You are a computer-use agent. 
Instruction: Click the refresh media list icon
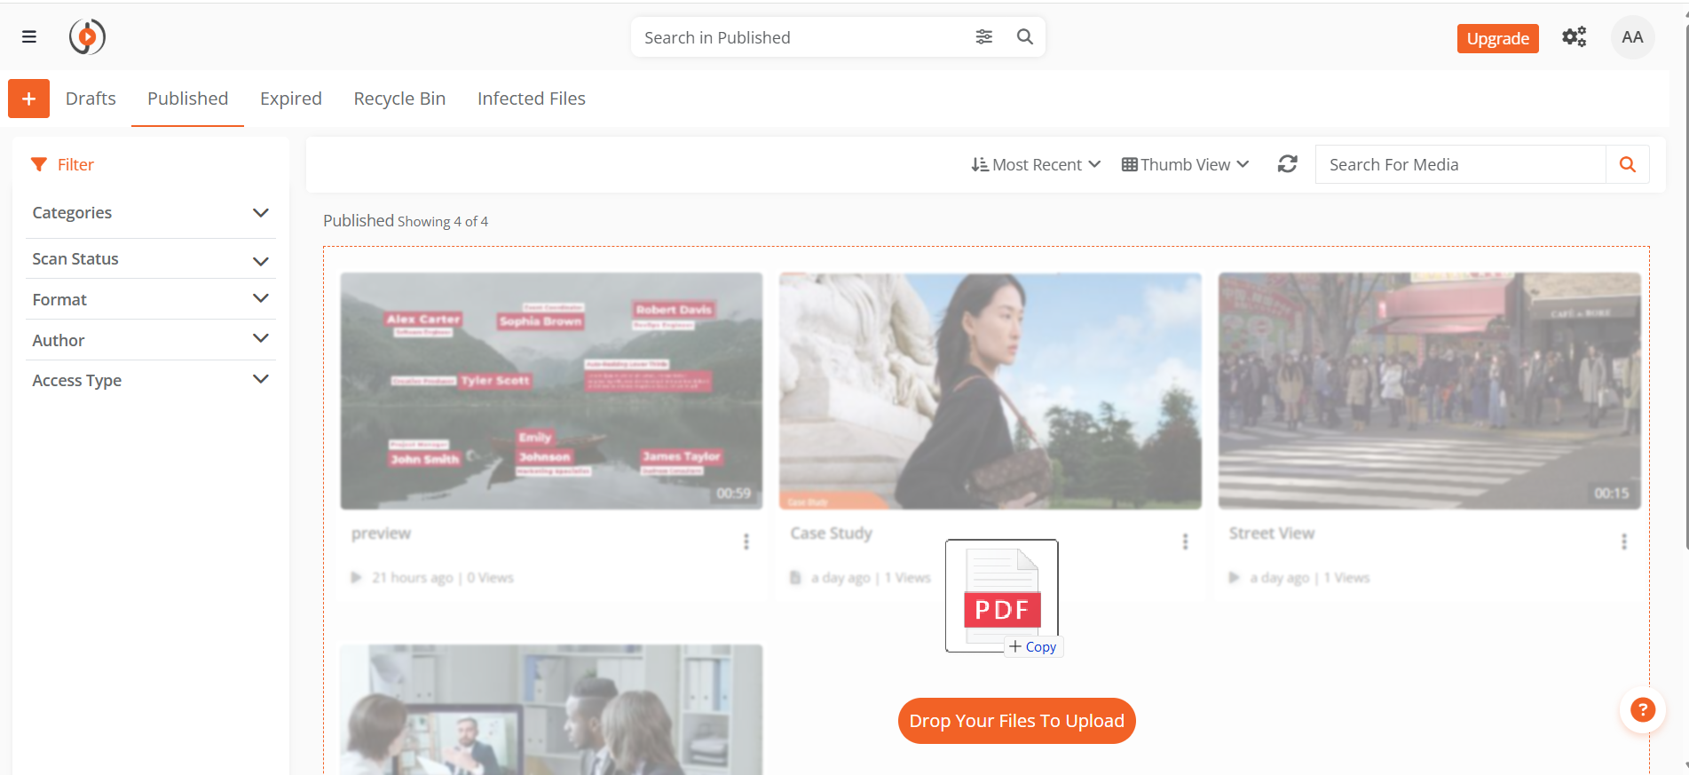1287,164
